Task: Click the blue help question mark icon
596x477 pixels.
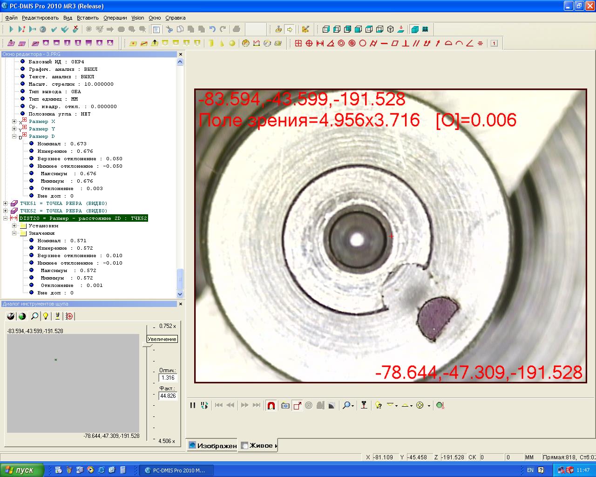Action: tap(43, 29)
